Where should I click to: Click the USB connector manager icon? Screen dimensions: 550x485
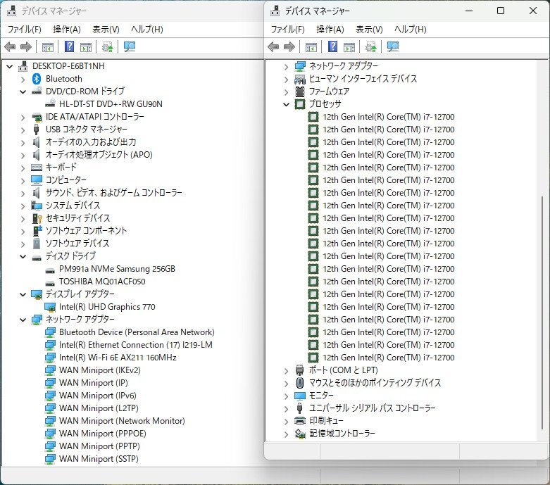pyautogui.click(x=36, y=130)
